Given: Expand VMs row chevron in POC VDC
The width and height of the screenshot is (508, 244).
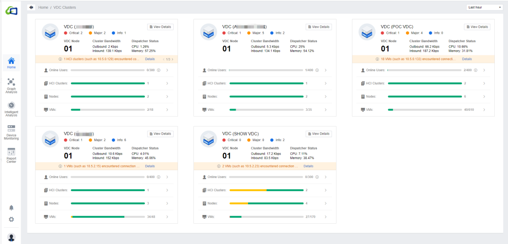Looking at the screenshot, I should [x=484, y=109].
